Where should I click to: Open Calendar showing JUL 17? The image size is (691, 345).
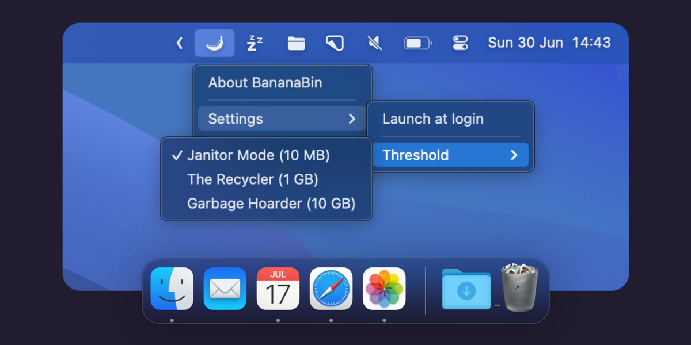pos(278,289)
